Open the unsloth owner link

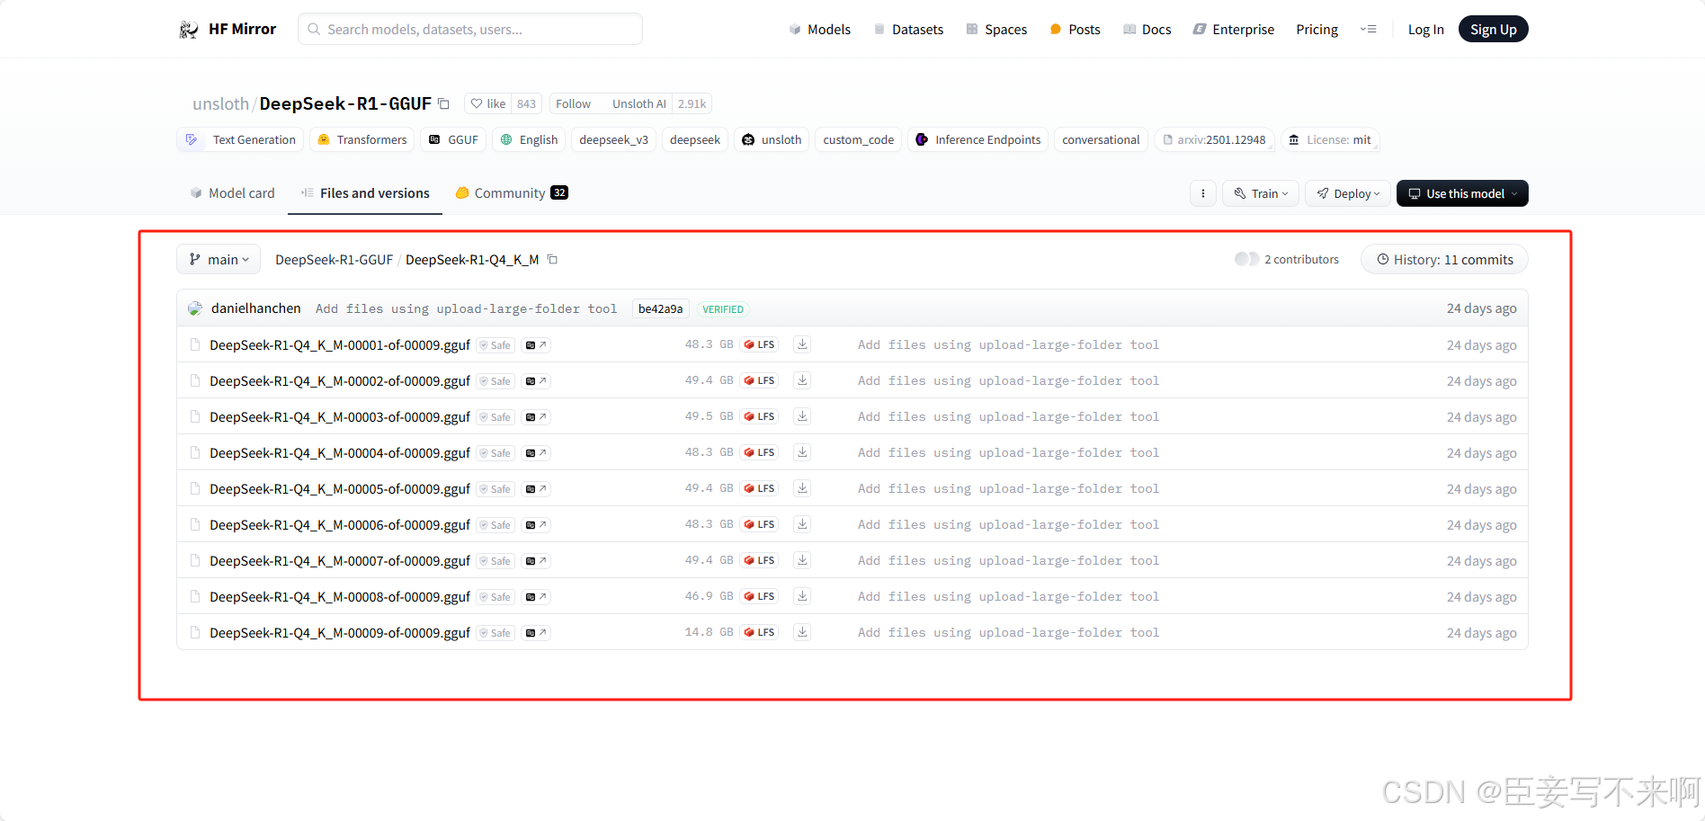[220, 103]
